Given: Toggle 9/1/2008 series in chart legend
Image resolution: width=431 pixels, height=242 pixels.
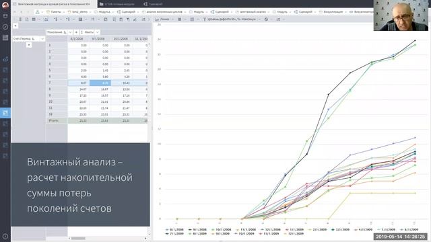Looking at the screenshot, I should click(x=197, y=229).
